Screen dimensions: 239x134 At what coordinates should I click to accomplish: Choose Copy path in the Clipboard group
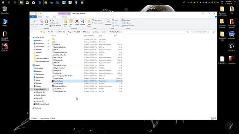coord(54,23)
